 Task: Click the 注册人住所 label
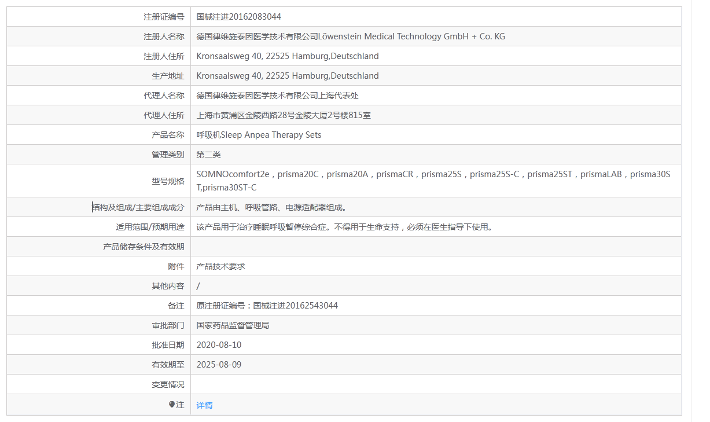[x=164, y=56]
